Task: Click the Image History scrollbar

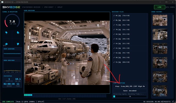Action: tap(173, 37)
